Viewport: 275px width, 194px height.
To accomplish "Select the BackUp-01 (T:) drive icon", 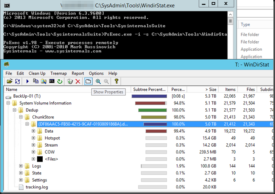I will coord(9,97).
